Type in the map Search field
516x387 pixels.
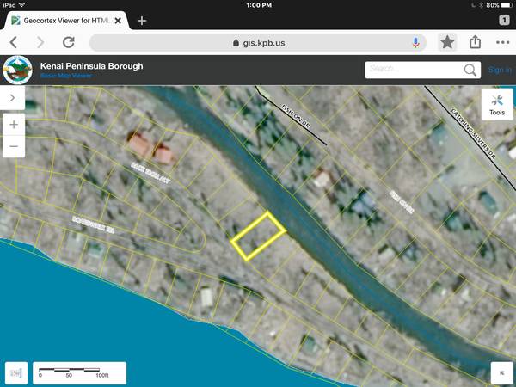(x=413, y=71)
